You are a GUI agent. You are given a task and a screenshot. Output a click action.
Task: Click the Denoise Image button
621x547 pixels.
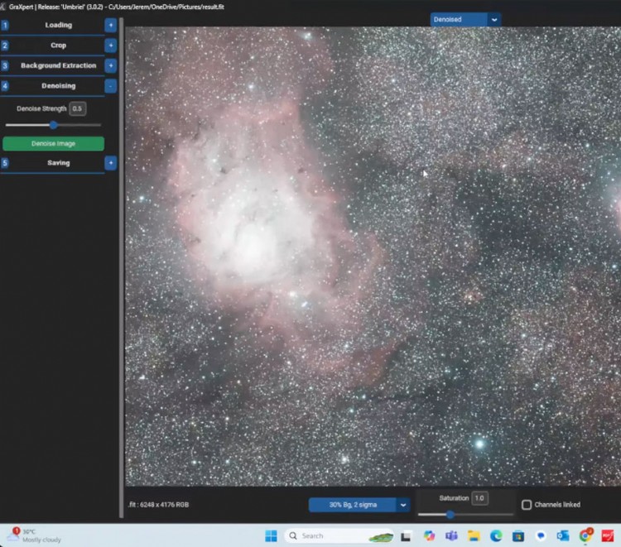pyautogui.click(x=54, y=144)
